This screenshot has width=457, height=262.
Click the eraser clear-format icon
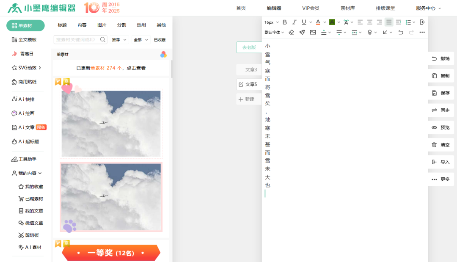tap(291, 32)
